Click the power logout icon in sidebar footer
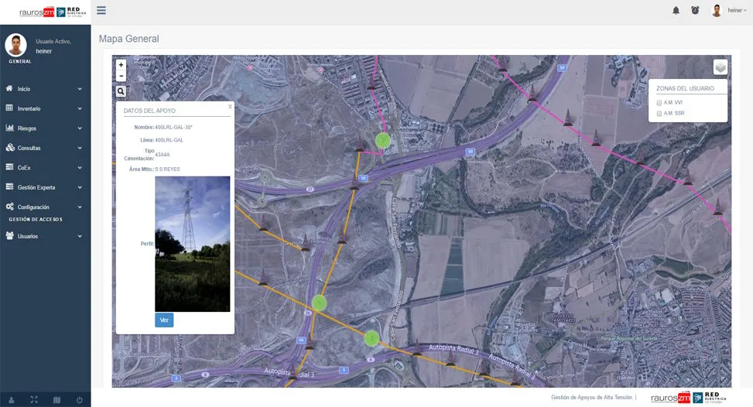The height and width of the screenshot is (407, 753). pyautogui.click(x=79, y=399)
